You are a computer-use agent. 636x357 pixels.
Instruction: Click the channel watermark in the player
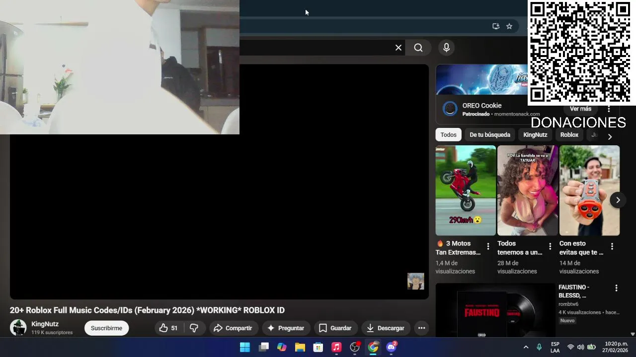(416, 281)
